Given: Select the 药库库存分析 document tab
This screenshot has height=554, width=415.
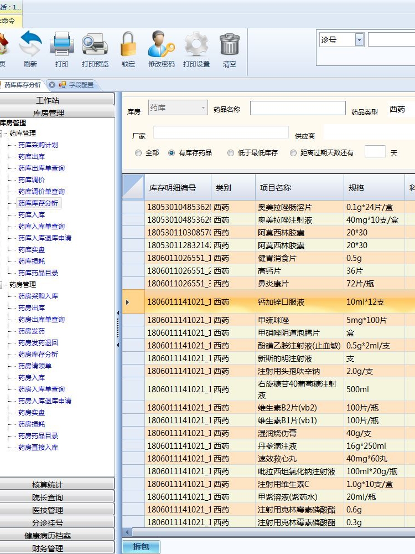Looking at the screenshot, I should click(22, 85).
